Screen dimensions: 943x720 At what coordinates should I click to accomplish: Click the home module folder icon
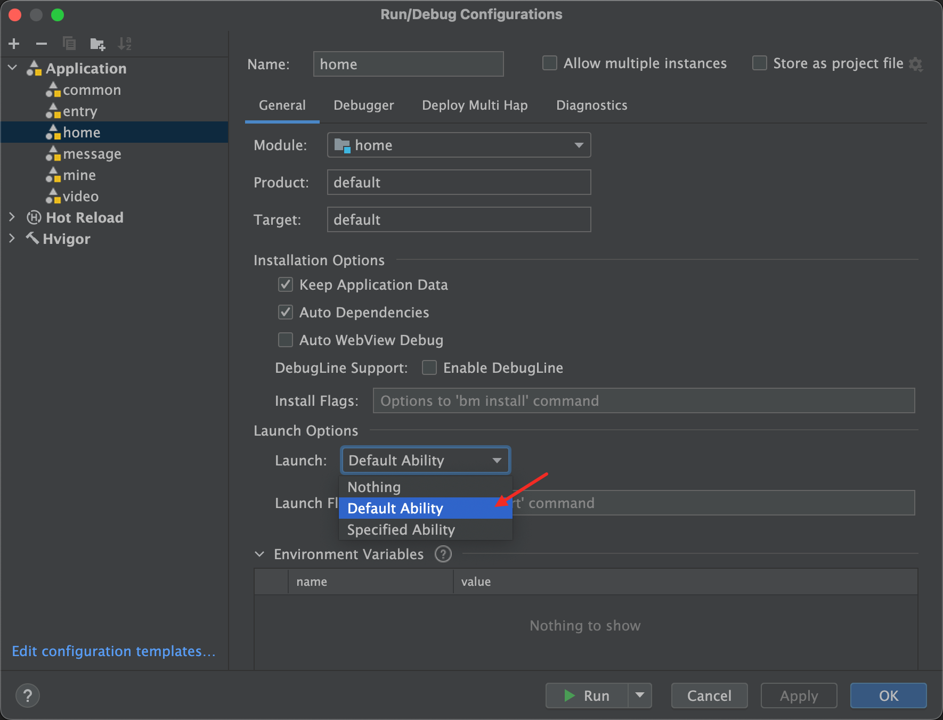coord(342,145)
